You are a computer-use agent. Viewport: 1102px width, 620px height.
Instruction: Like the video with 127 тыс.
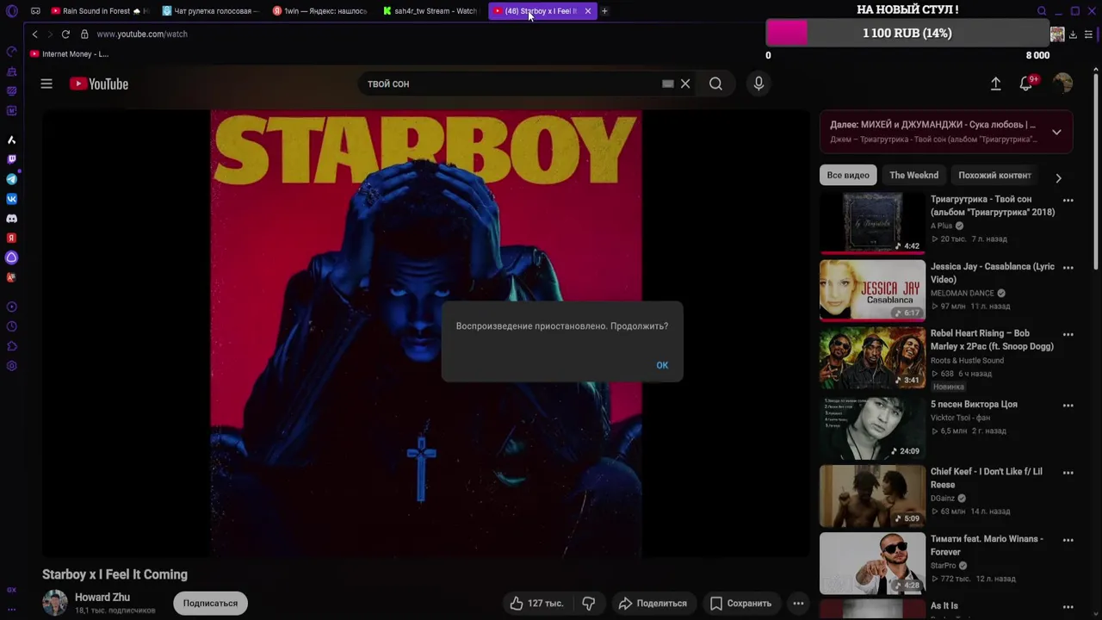pyautogui.click(x=536, y=604)
